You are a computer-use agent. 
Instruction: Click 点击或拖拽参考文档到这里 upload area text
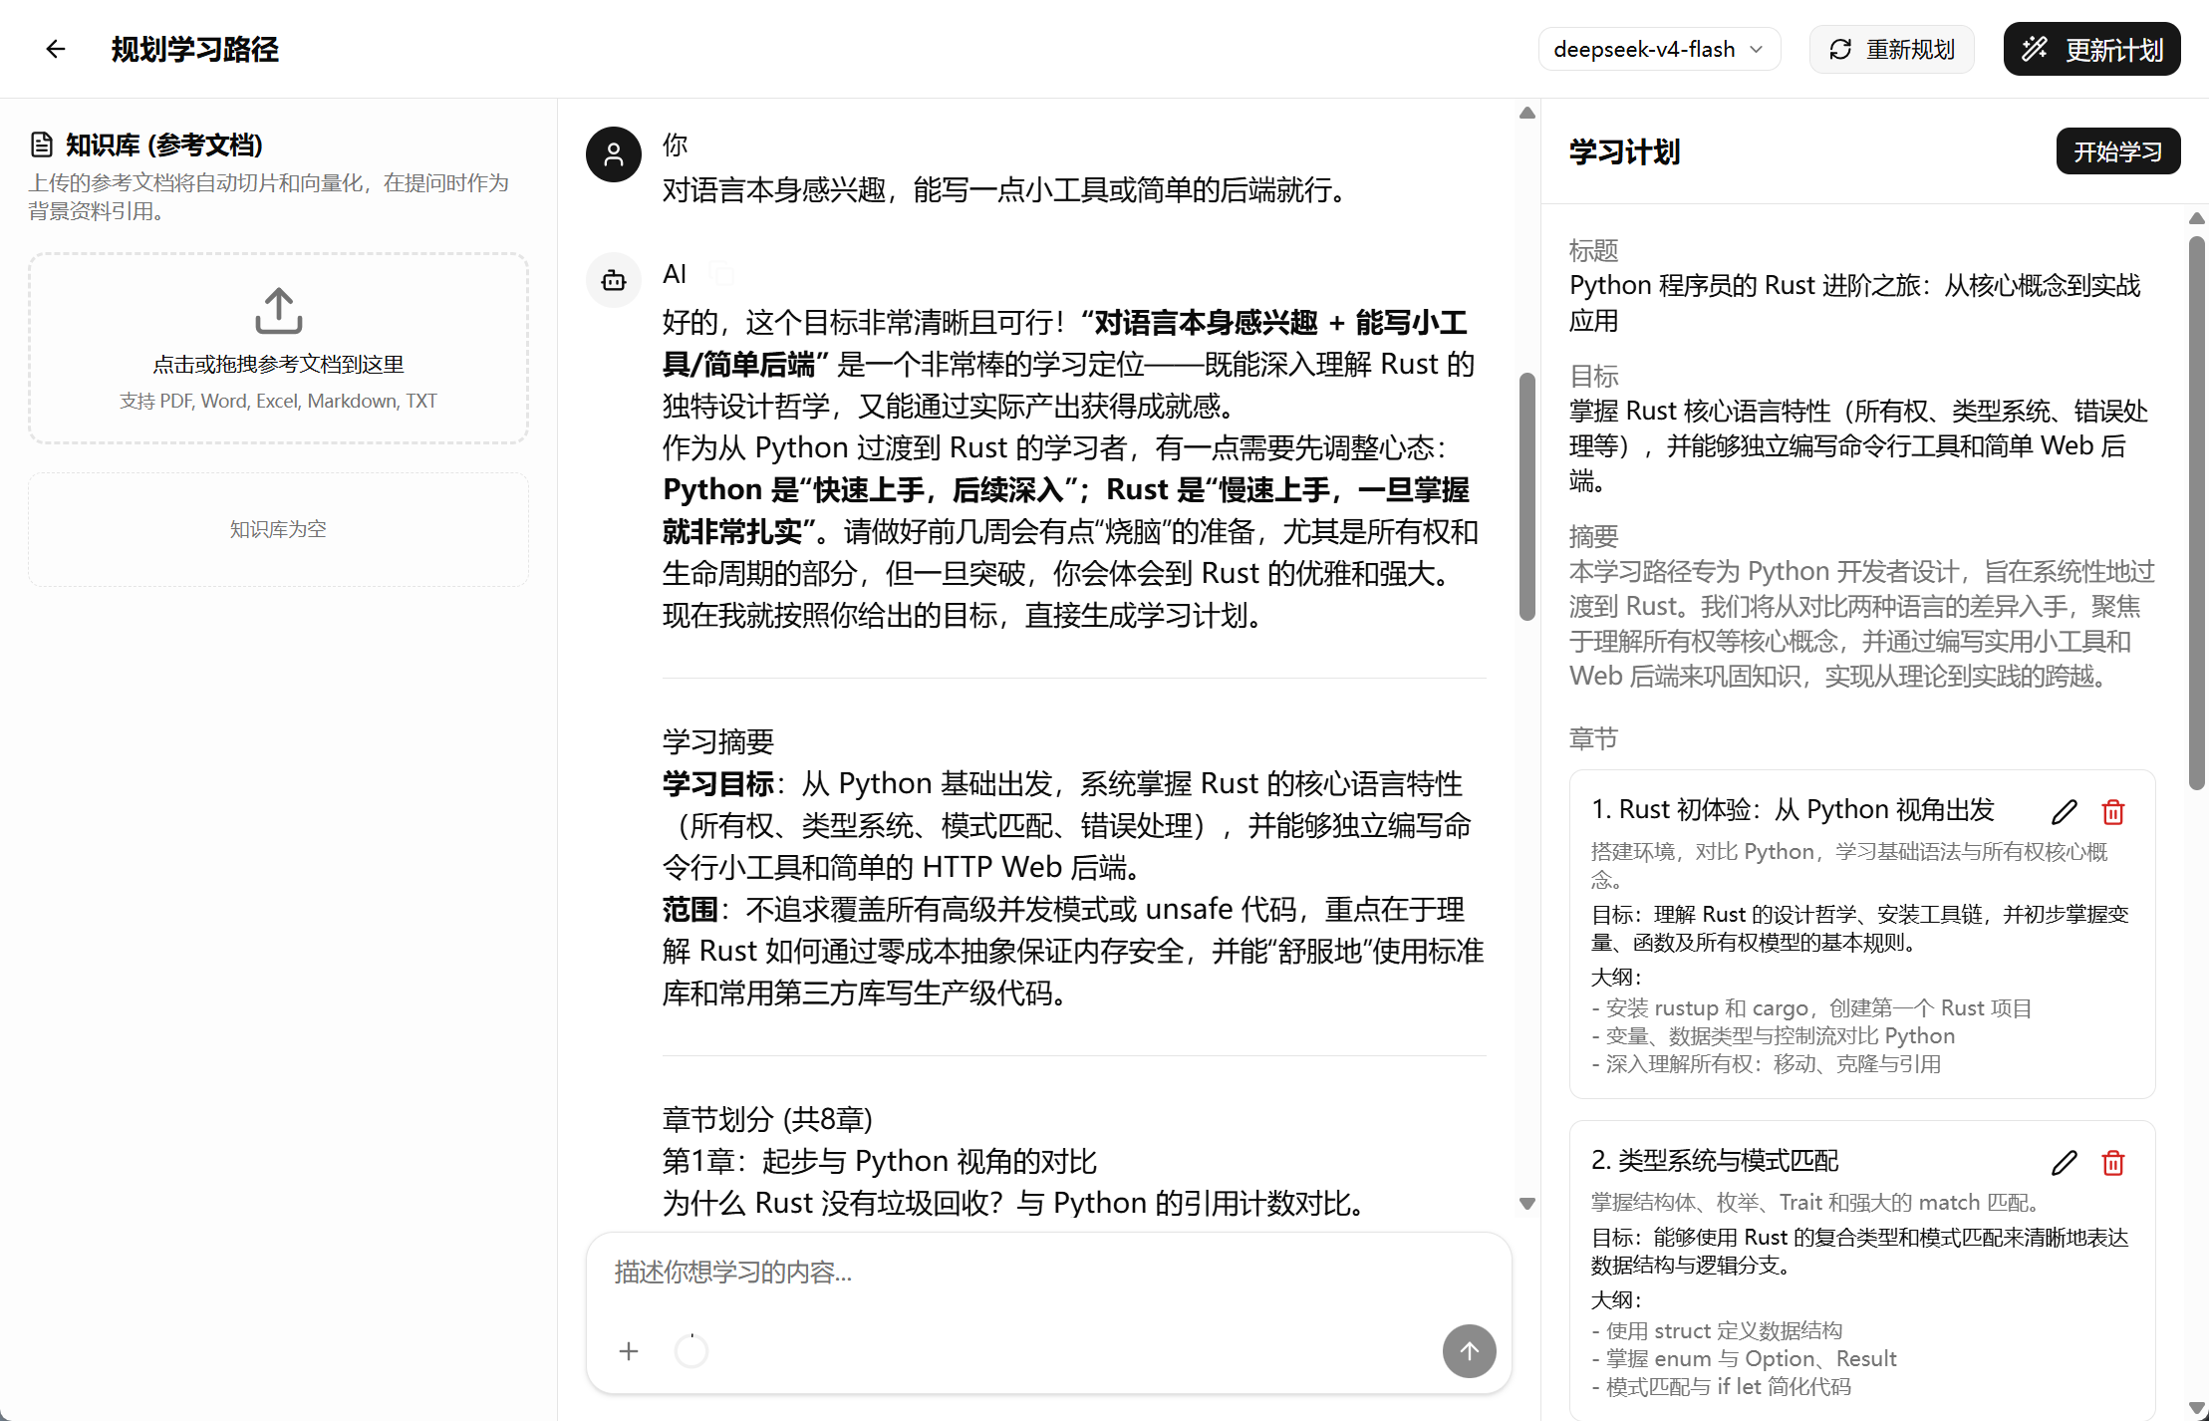click(278, 365)
